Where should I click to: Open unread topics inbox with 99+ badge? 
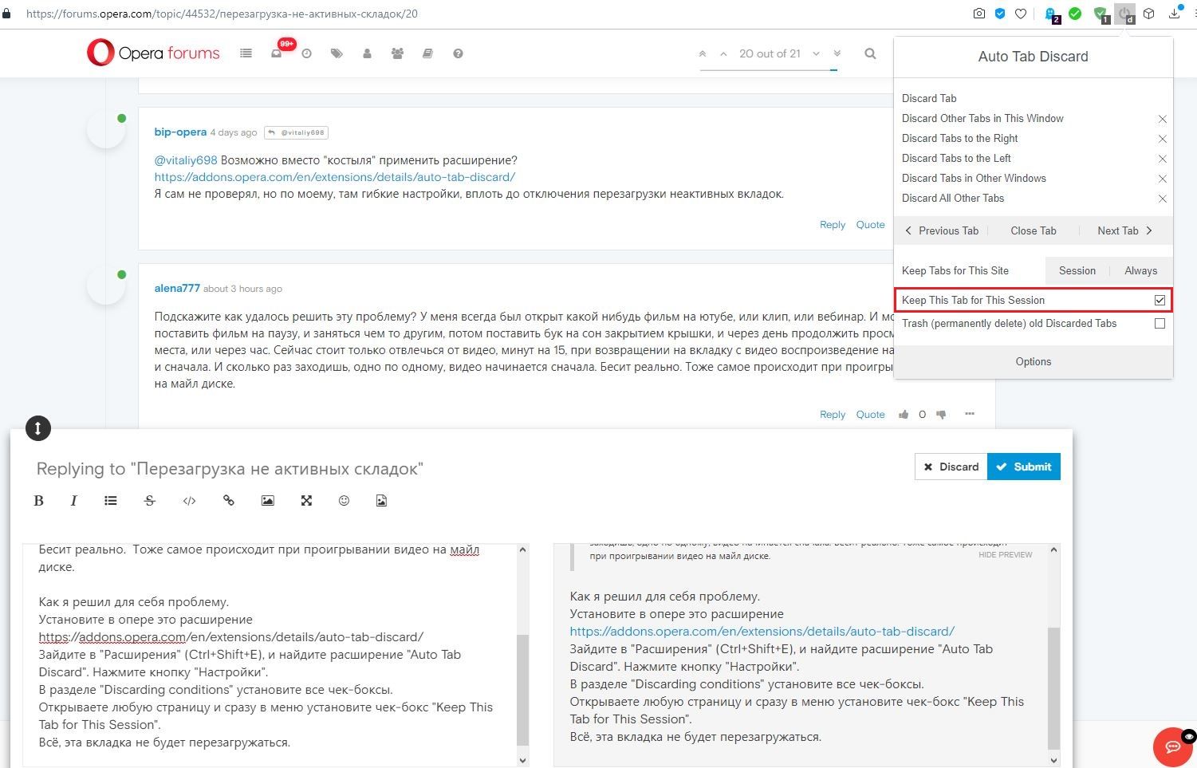coord(277,53)
